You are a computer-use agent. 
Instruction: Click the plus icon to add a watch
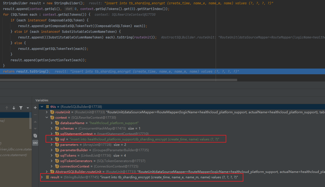35,108
